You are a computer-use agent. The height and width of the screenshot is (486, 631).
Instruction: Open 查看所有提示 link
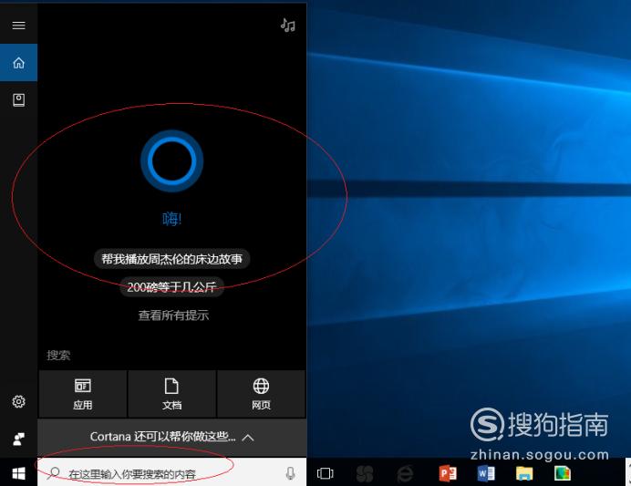(x=173, y=315)
